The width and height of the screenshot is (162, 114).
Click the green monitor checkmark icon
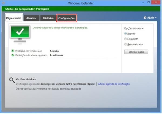(20, 35)
